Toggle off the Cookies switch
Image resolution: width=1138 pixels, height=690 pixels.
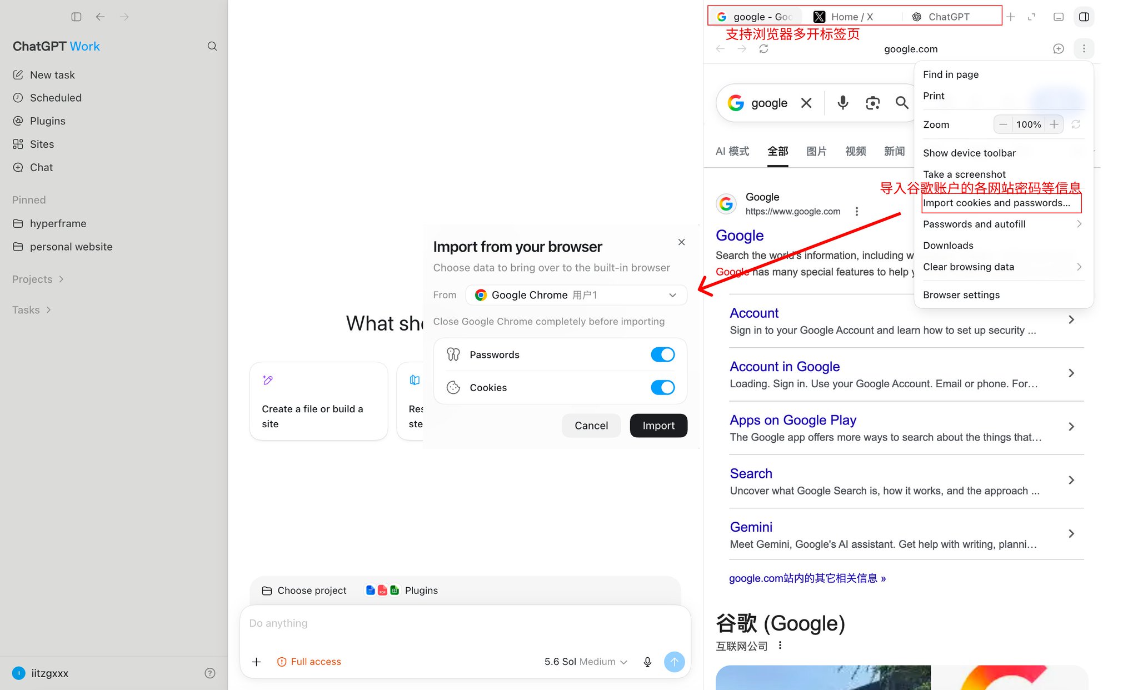(x=662, y=387)
